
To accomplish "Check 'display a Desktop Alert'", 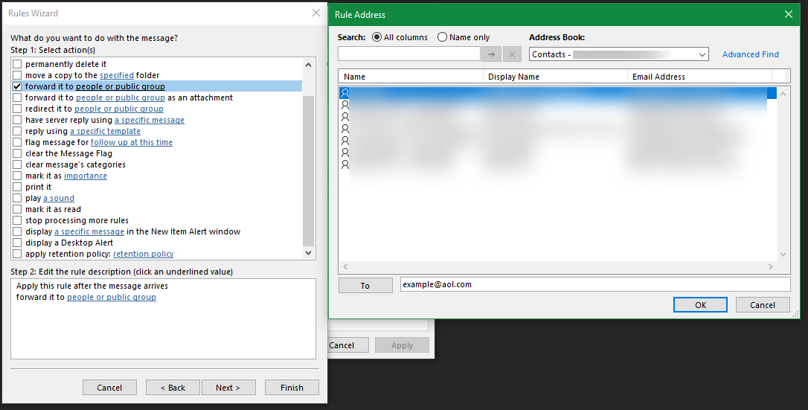I will [x=18, y=243].
